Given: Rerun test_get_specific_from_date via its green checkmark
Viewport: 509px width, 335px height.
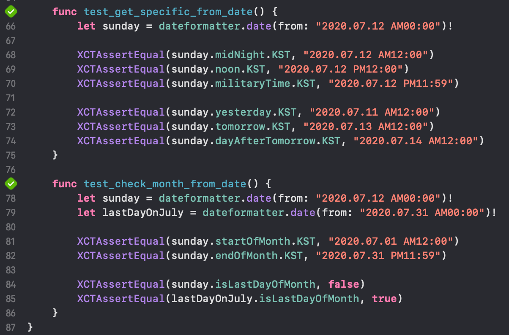Looking at the screenshot, I should pyautogui.click(x=11, y=12).
